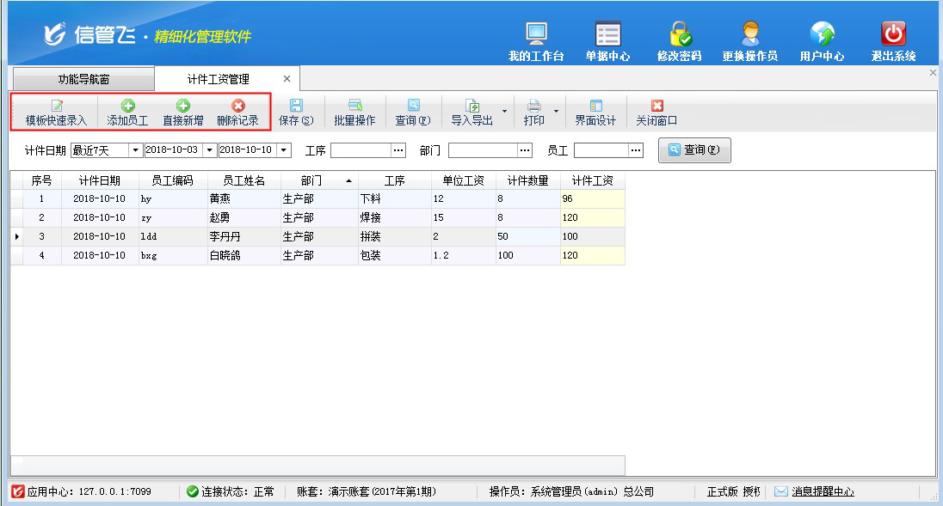Close the 计件工资管理 tab
The image size is (943, 506).
[x=287, y=79]
